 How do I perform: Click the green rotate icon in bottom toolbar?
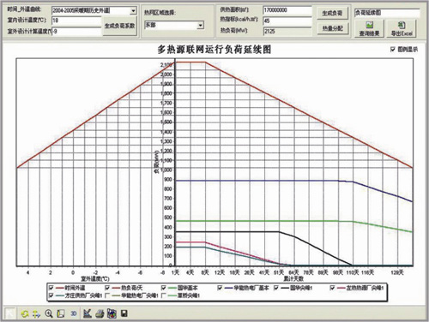click(x=25, y=313)
